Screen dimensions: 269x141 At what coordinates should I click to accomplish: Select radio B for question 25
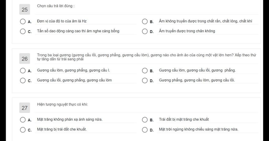(x=145, y=21)
